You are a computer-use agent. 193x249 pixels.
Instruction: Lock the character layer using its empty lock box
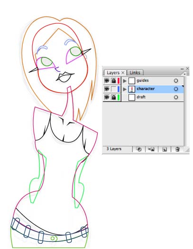[x=114, y=89]
